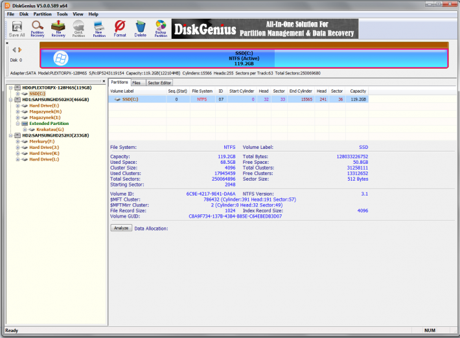The height and width of the screenshot is (338, 460).
Task: Select HD1:SAMSUNGHD502HJ(466GB) in tree
Action: point(56,100)
